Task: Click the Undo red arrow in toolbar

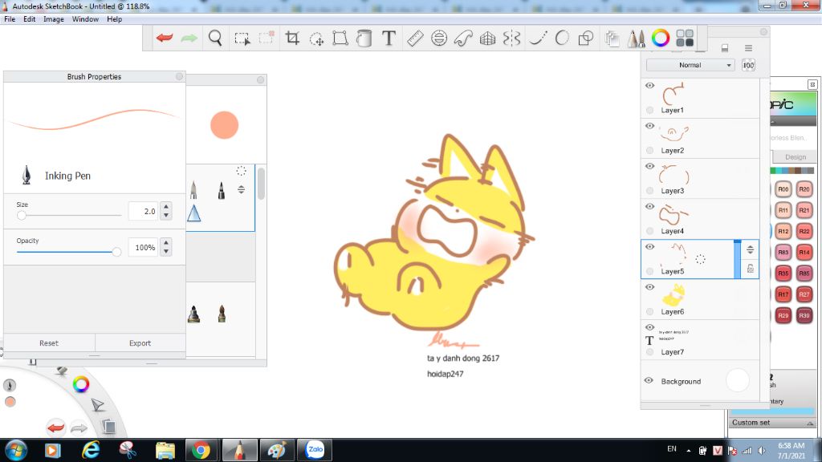Action: tap(165, 38)
